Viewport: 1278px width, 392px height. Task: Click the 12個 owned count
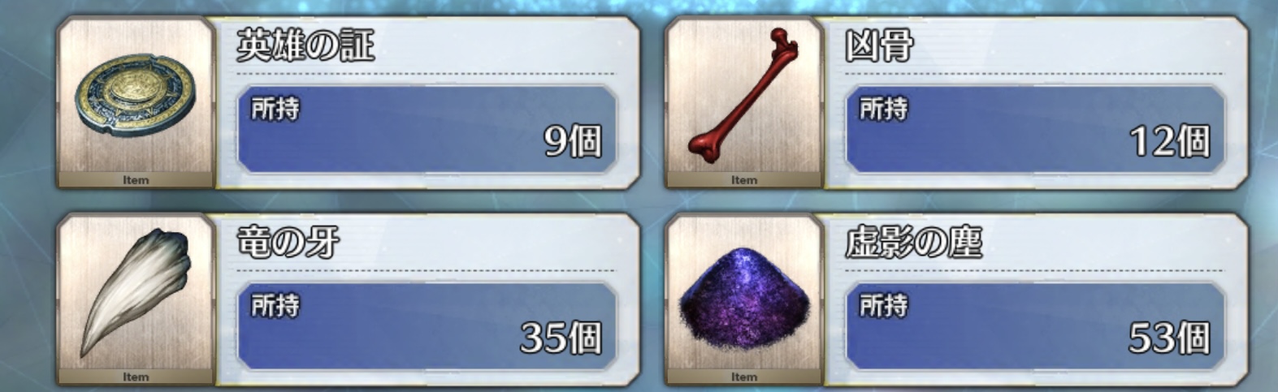point(1169,141)
